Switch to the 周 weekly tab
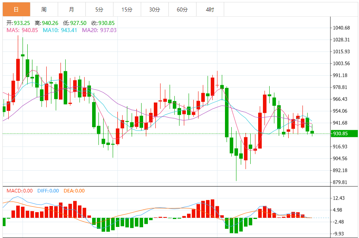Image resolution: width=359 pixels, height=238 pixels. point(44,10)
